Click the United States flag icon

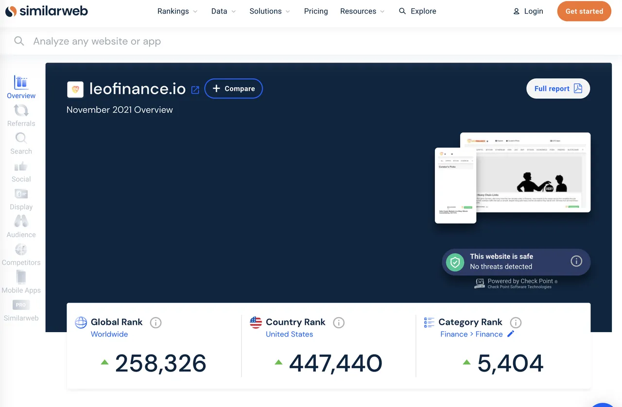pyautogui.click(x=256, y=322)
